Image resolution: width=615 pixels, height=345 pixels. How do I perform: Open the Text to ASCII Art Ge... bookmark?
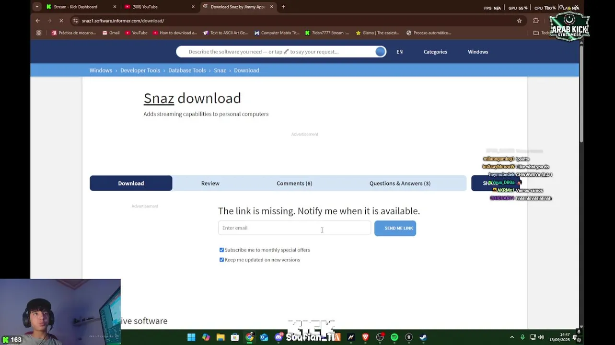[x=225, y=33]
